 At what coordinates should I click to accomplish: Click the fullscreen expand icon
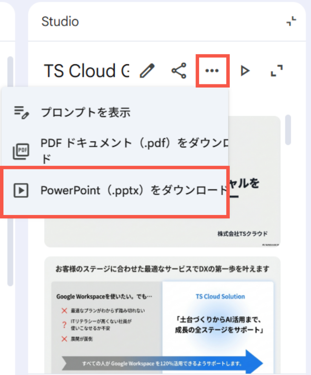[276, 71]
